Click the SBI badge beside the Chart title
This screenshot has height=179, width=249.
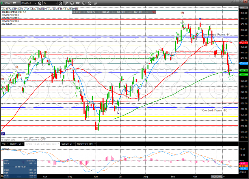[x=14, y=3]
